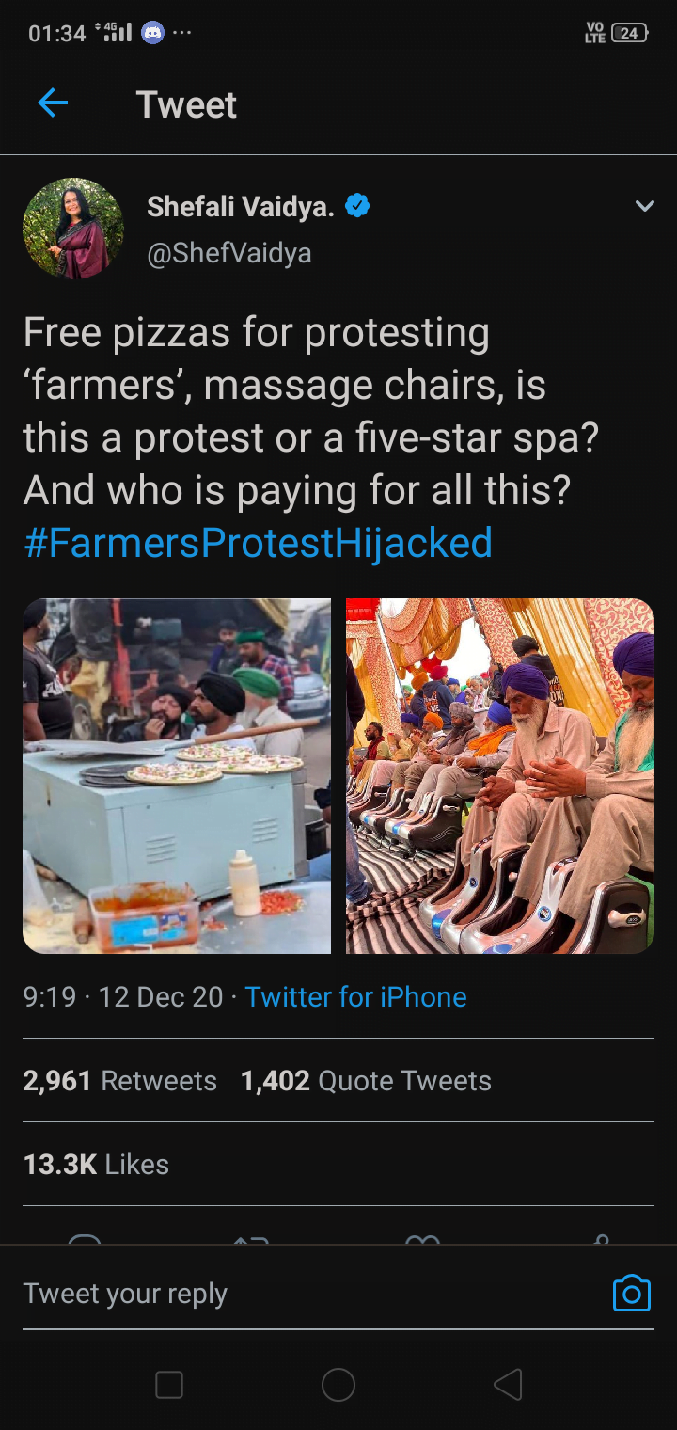Click the Twitter for iPhone link
Screen dimensions: 677x1430
point(355,997)
